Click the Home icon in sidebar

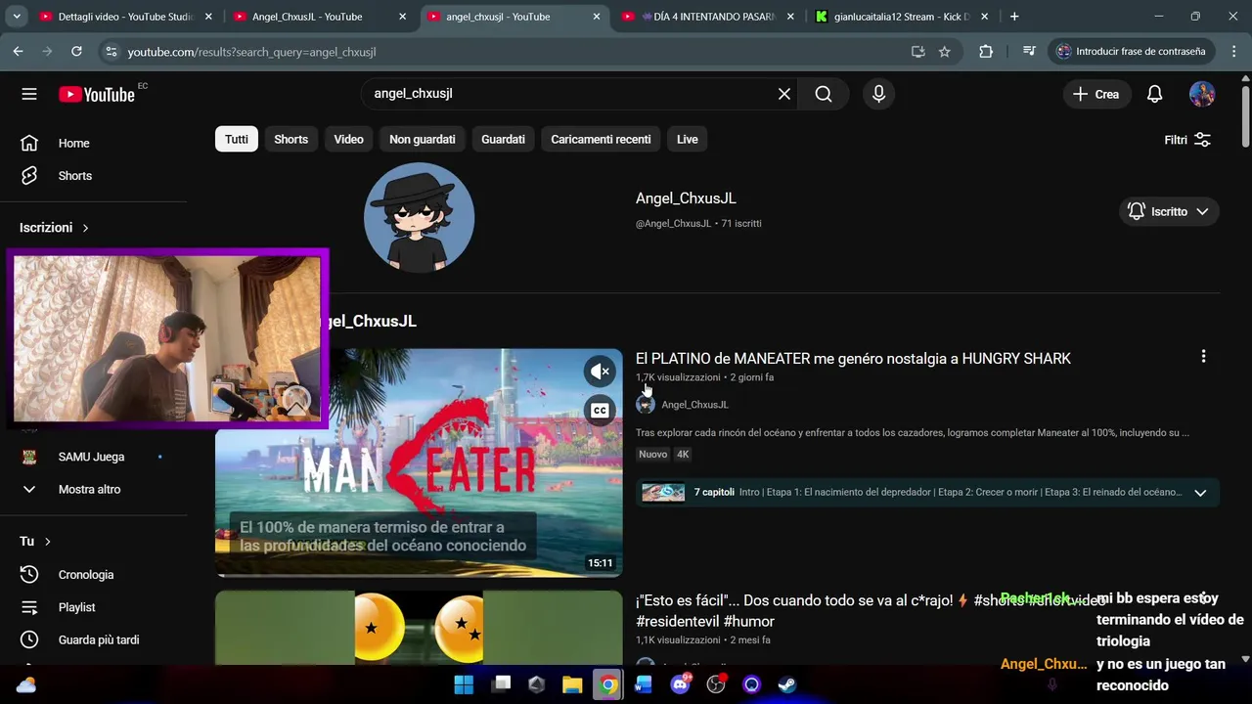click(29, 143)
